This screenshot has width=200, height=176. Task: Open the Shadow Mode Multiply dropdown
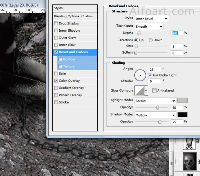[155, 115]
